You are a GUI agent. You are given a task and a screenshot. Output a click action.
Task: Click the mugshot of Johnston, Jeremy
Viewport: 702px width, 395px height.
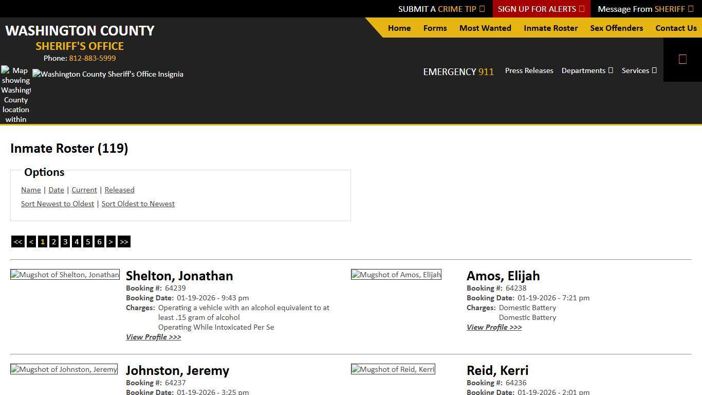point(64,369)
